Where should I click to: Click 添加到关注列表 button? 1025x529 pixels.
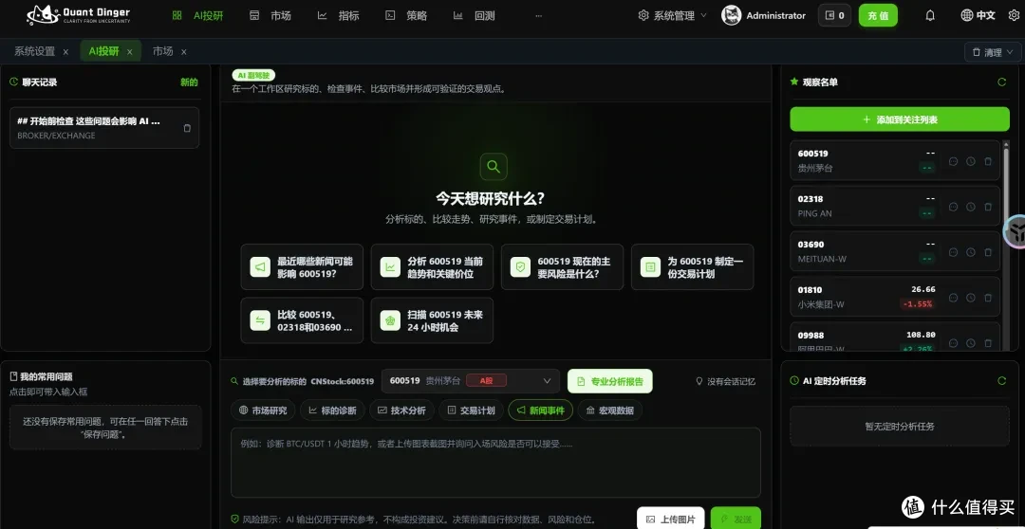click(x=900, y=119)
